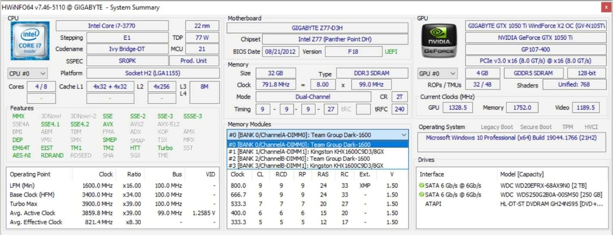
Task: Click green status icon beside WDC WDS250G2B0A drive
Action: pyautogui.click(x=421, y=195)
